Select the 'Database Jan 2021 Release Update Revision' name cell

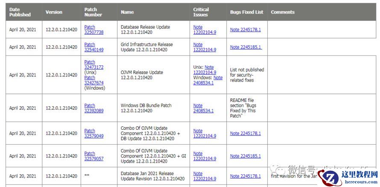click(x=154, y=176)
